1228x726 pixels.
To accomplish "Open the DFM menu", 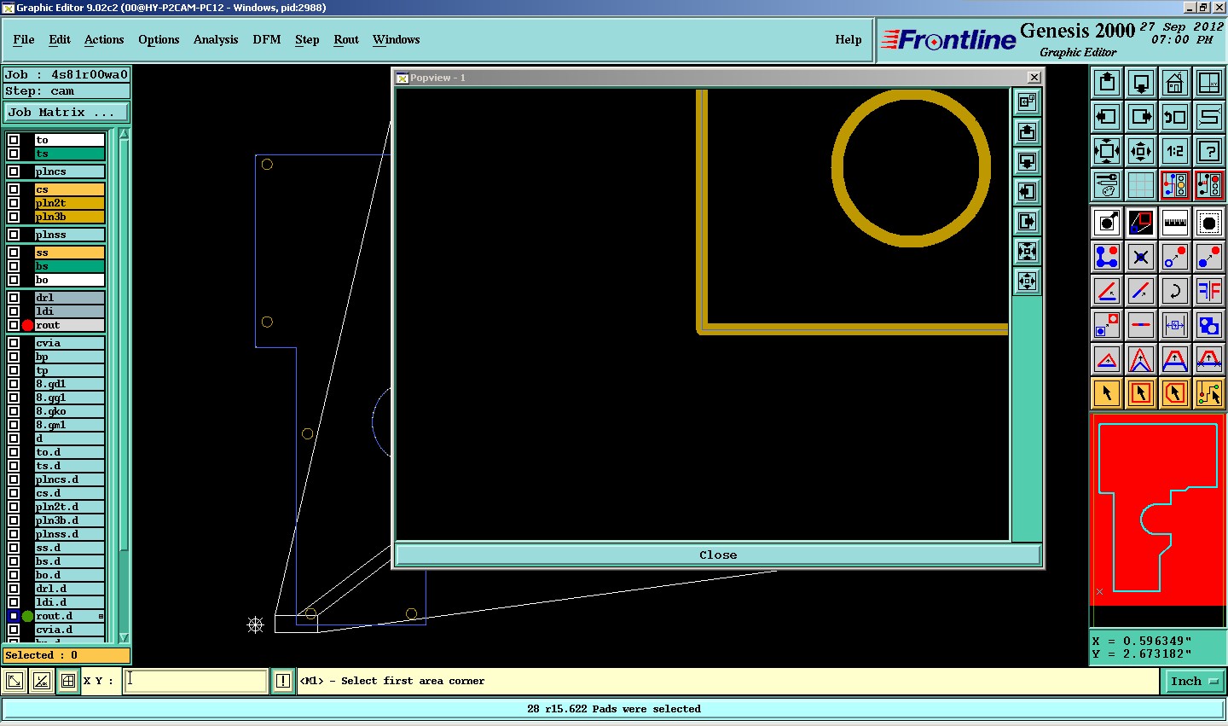I will (267, 39).
